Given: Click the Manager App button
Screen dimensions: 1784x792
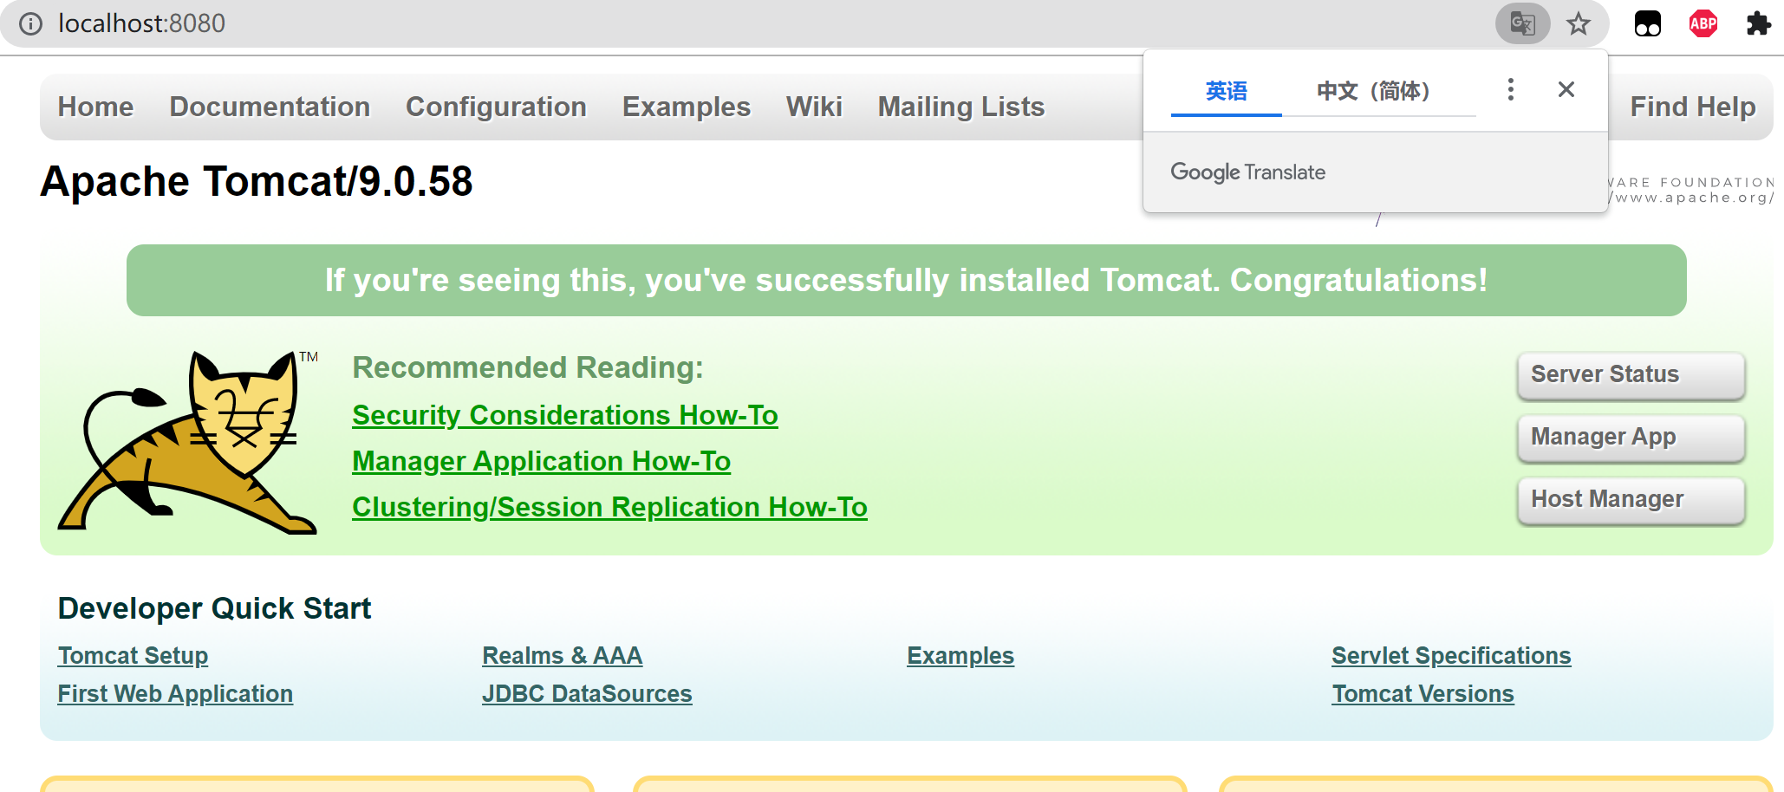Looking at the screenshot, I should 1631,438.
